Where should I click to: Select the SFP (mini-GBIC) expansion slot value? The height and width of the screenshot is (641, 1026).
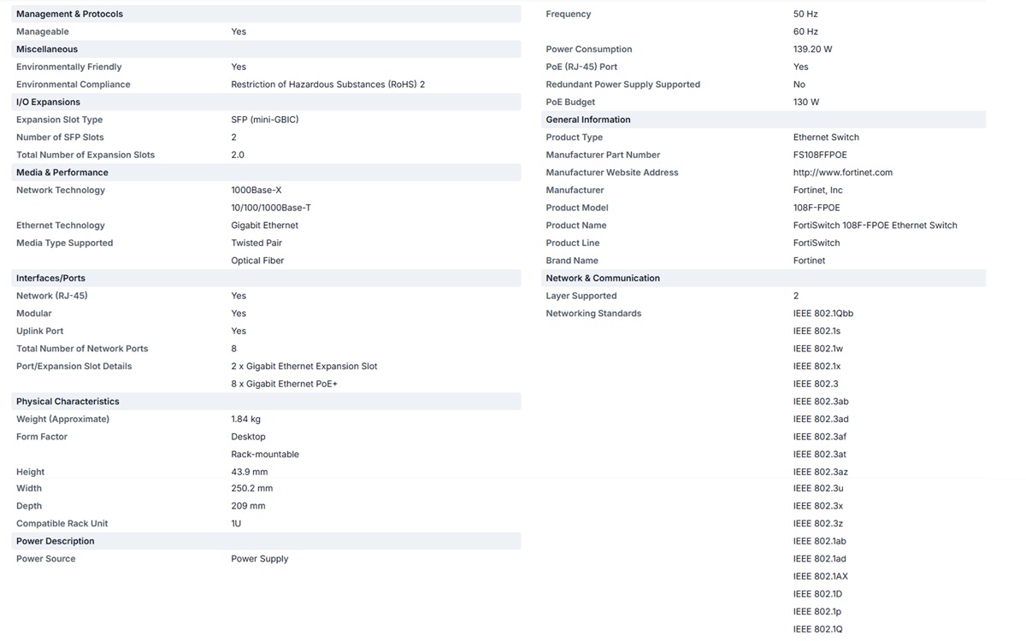click(x=264, y=120)
